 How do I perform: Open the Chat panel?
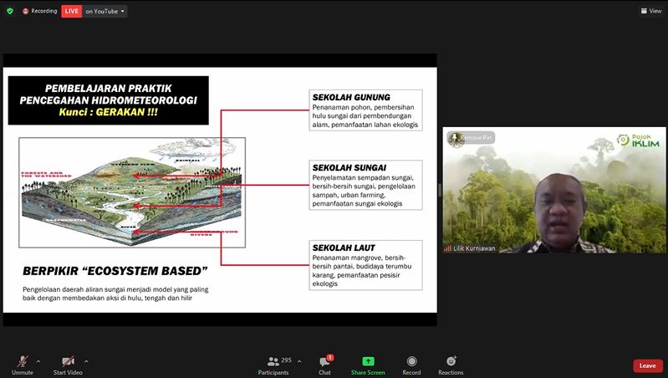[324, 365]
